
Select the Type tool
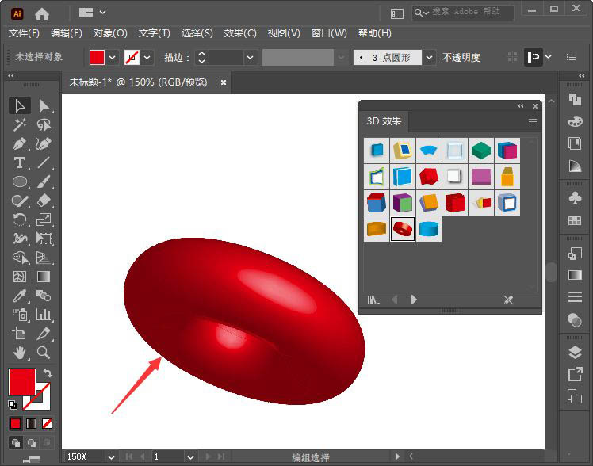20,162
